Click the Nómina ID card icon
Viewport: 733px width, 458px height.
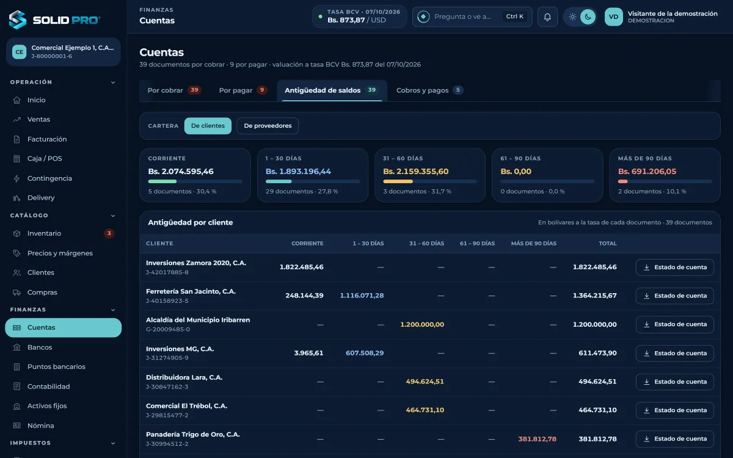click(16, 426)
